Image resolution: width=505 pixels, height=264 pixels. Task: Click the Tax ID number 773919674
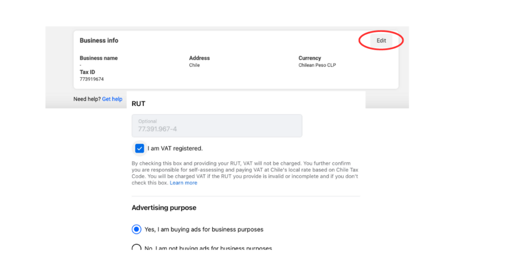click(92, 79)
